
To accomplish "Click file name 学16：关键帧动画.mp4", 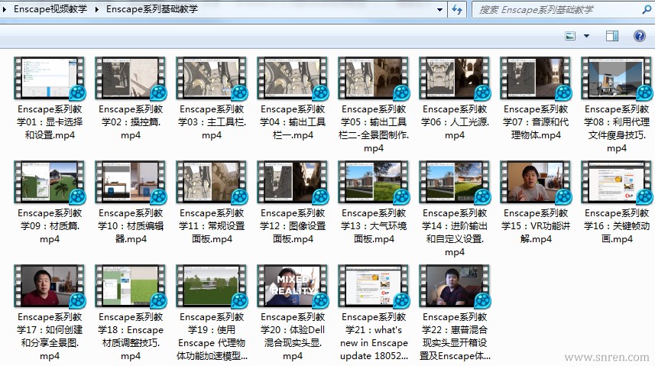I will point(617,226).
